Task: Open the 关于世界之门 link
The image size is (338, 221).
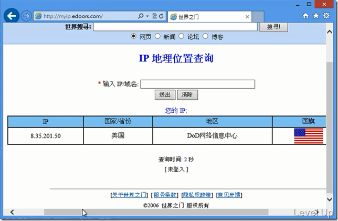Action: pos(129,195)
